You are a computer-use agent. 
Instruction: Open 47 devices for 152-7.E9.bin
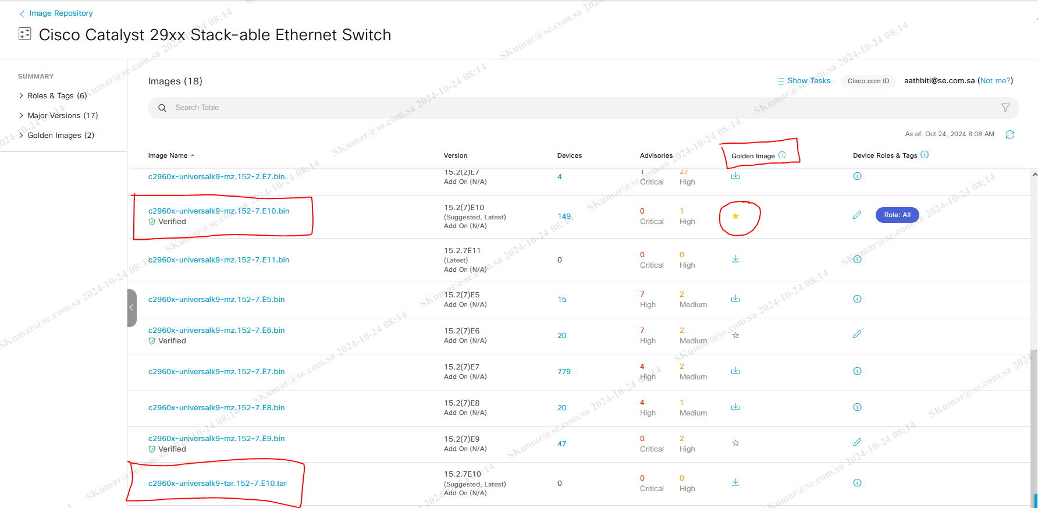562,443
